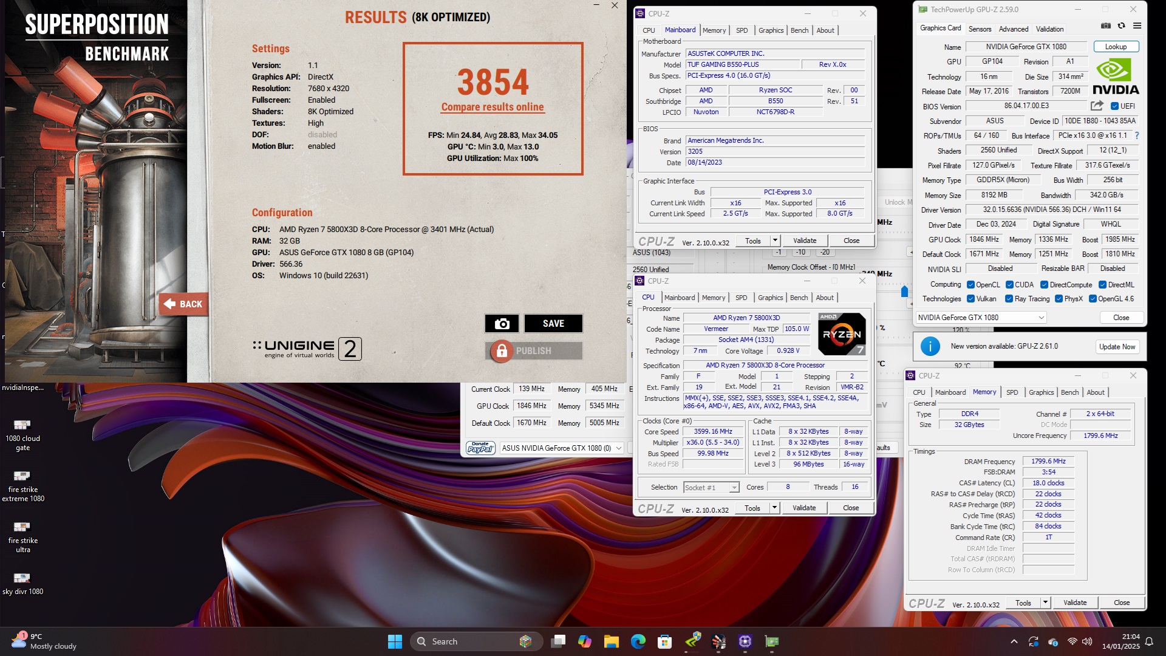Screen dimensions: 1166x656
Task: Click the BIOS export share icon in GPU-Z
Action: point(1097,106)
